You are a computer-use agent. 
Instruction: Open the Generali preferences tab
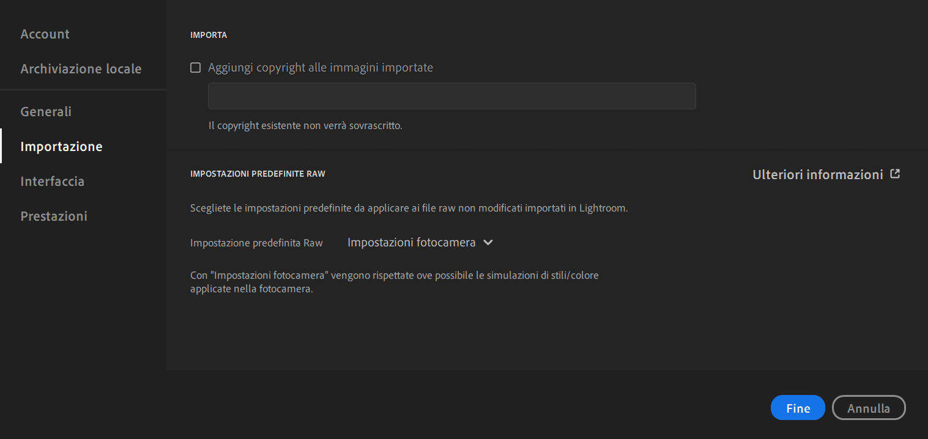(45, 112)
